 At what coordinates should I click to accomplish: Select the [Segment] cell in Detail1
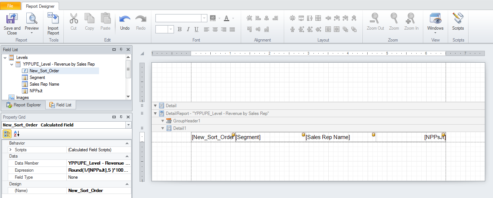coord(270,137)
